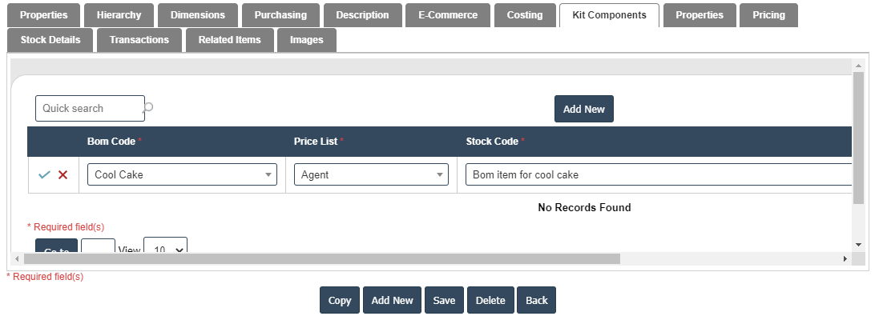
Task: Click the horizontal scrollbar's left arrow
Action: pos(16,259)
